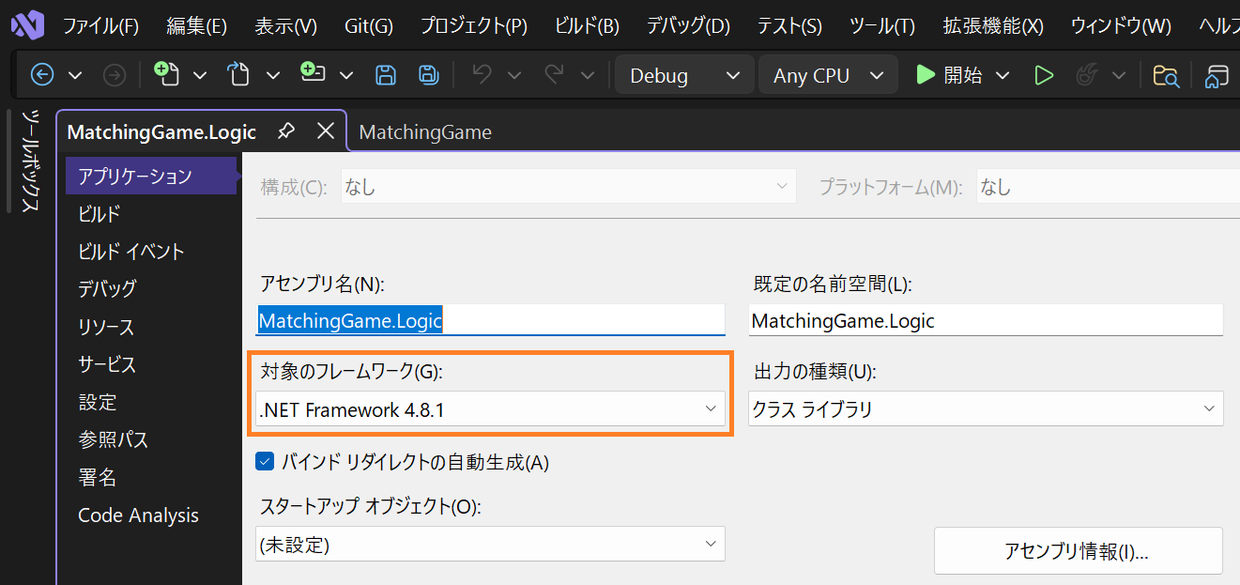
Task: Click inside the 既定の名前空間 field
Action: coord(986,319)
